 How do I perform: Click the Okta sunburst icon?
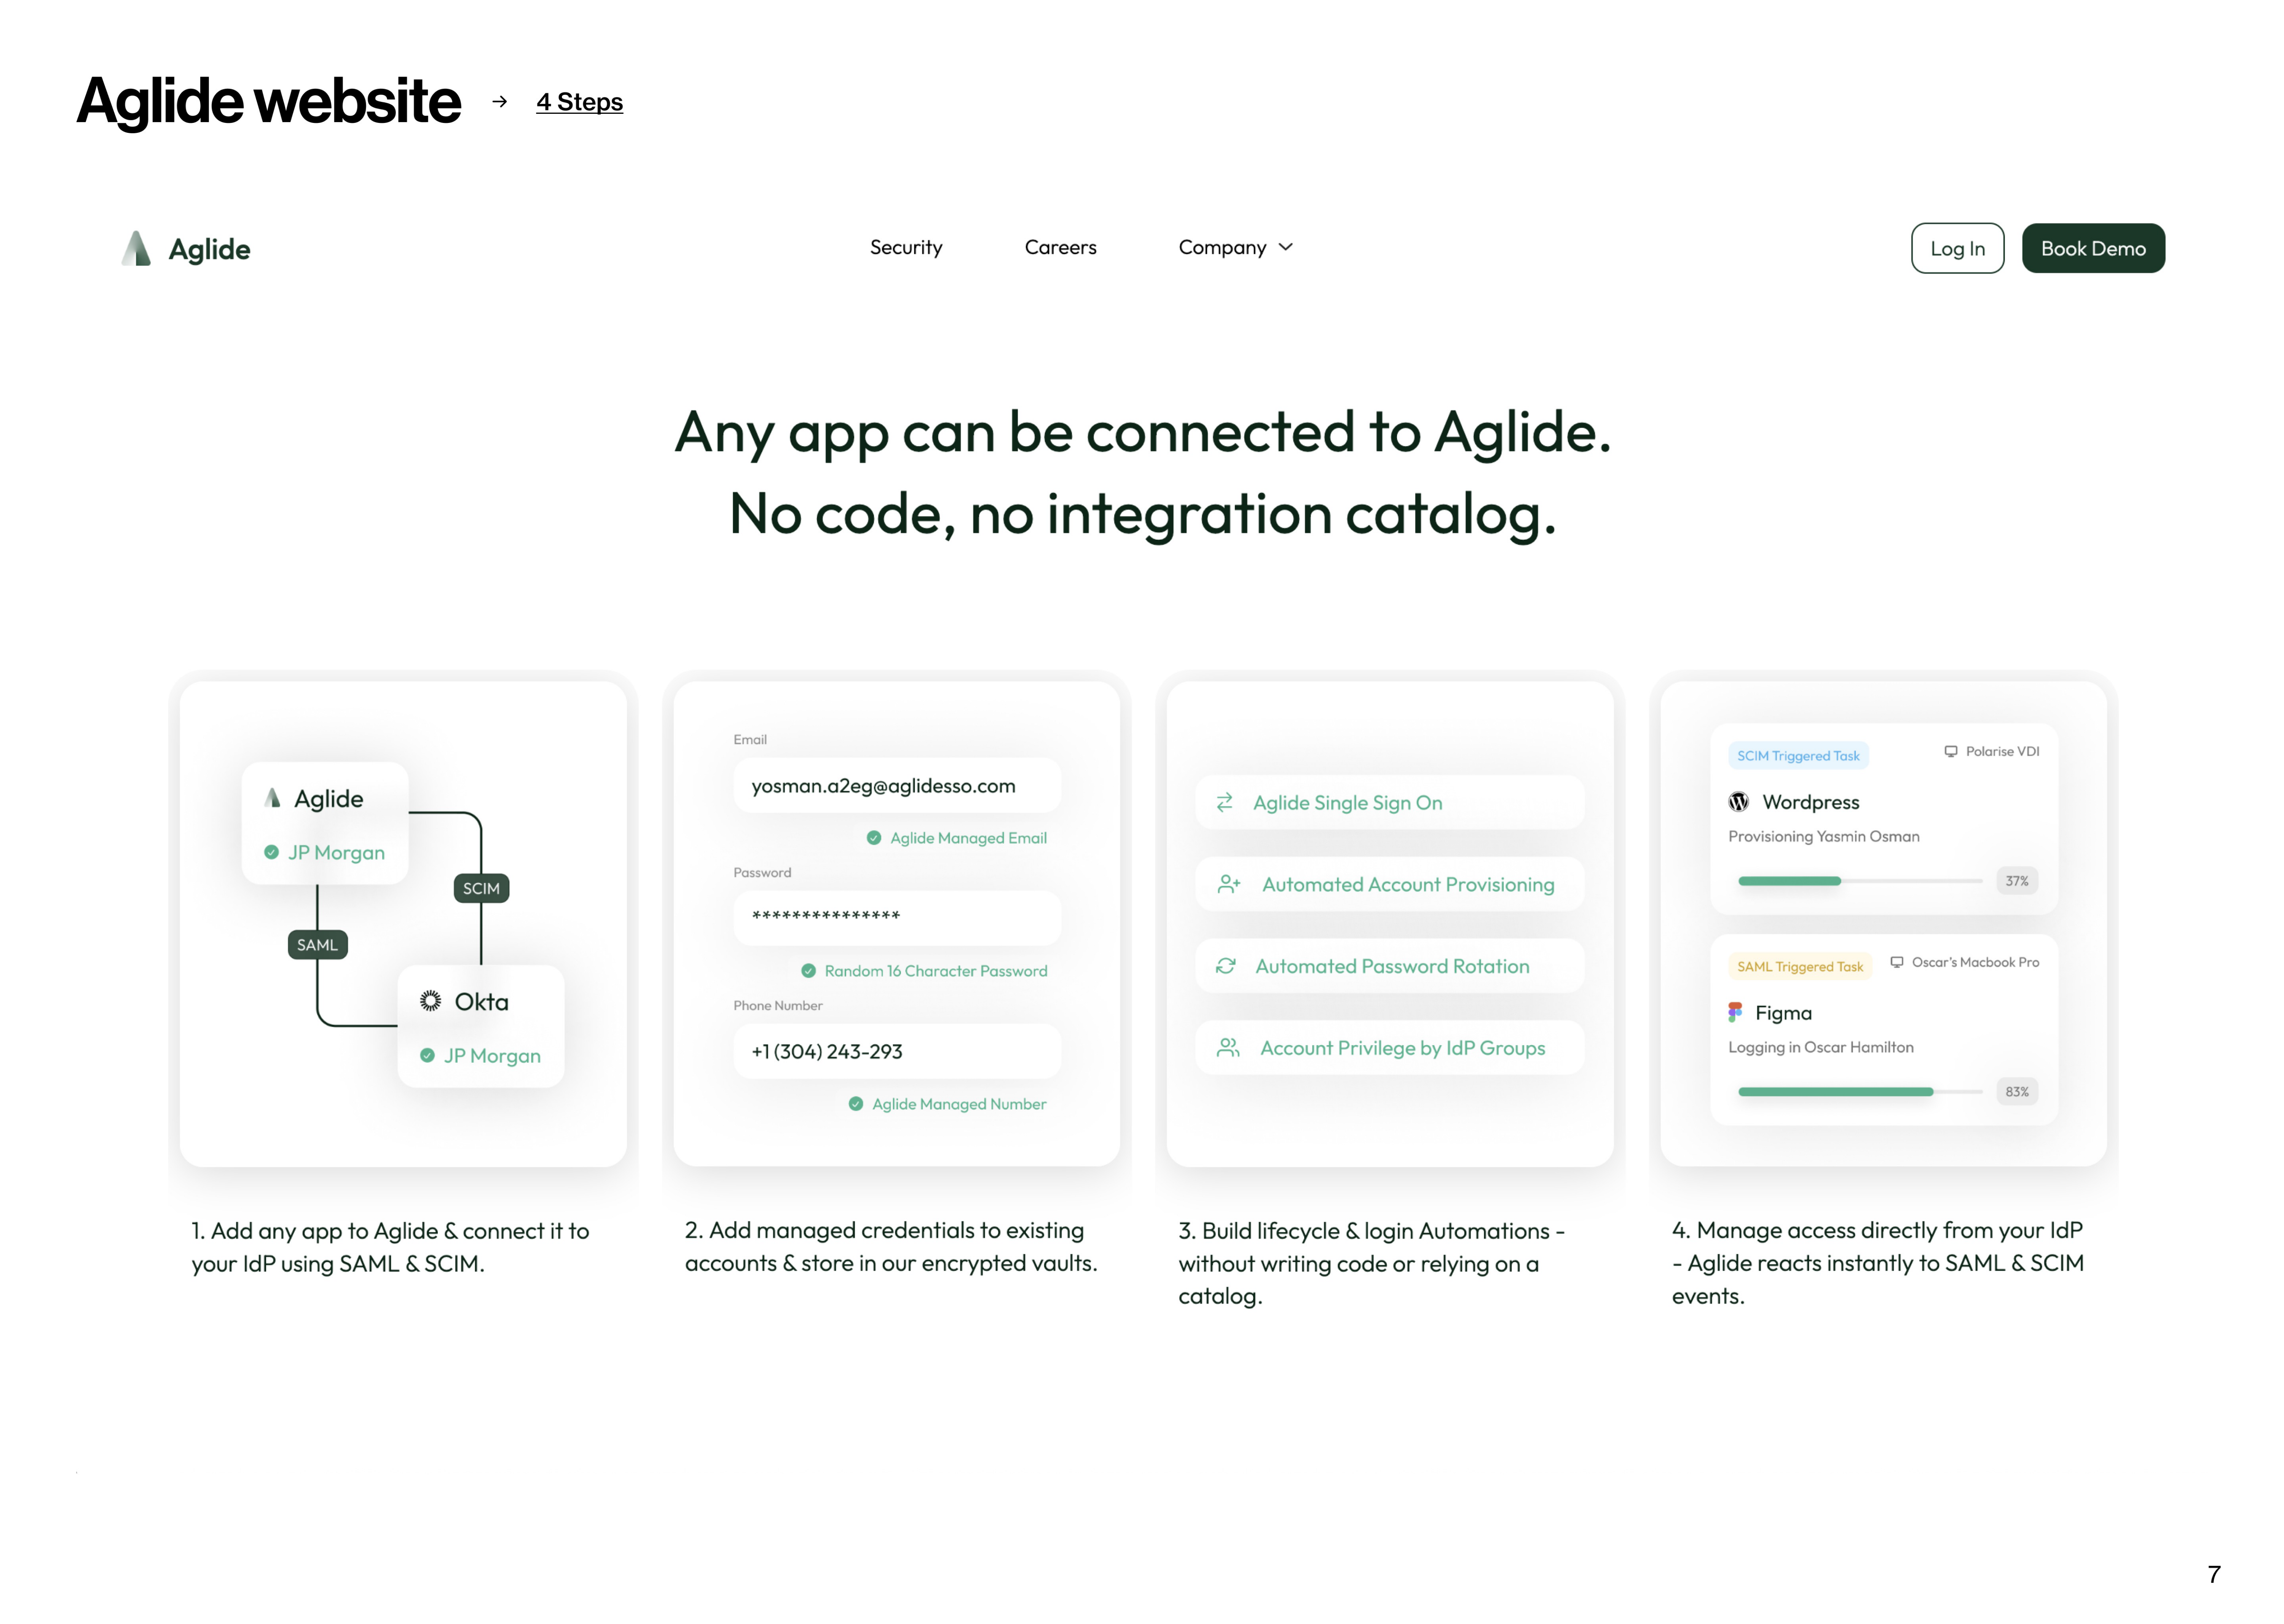click(430, 1001)
